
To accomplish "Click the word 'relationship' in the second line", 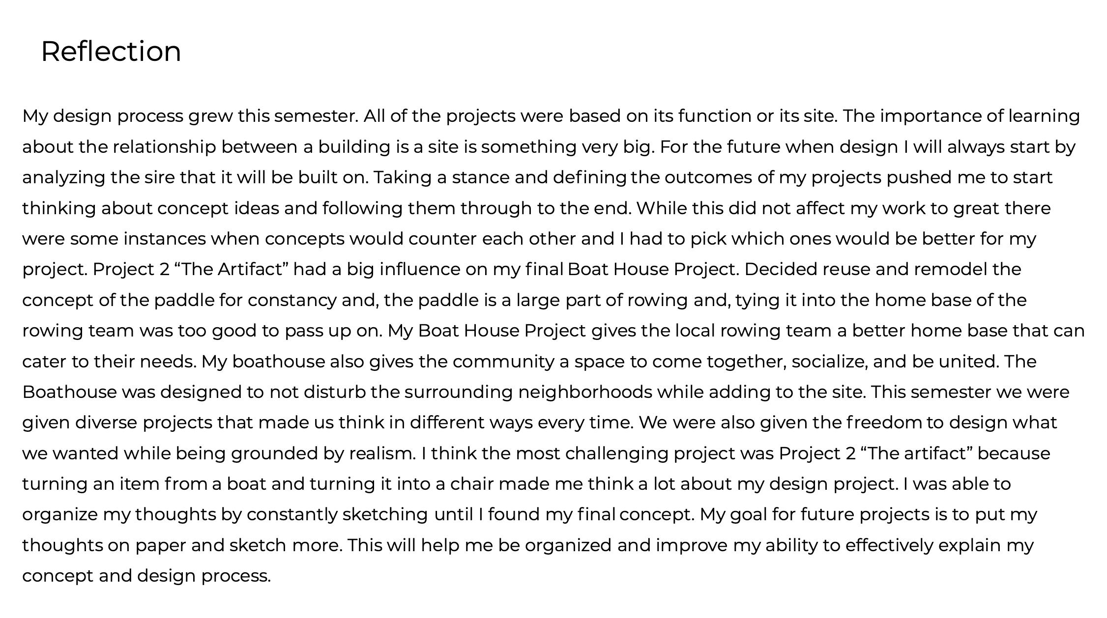I will tap(164, 147).
